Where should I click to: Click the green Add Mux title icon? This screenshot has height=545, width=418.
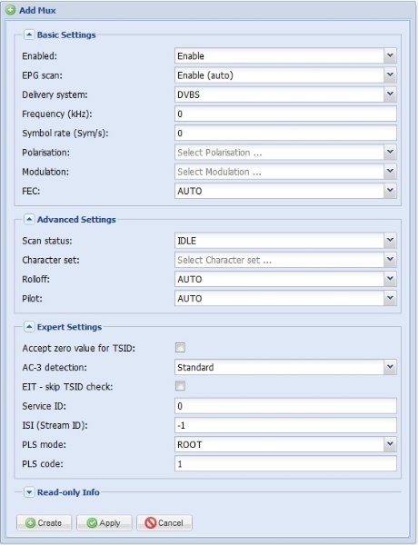tap(10, 10)
